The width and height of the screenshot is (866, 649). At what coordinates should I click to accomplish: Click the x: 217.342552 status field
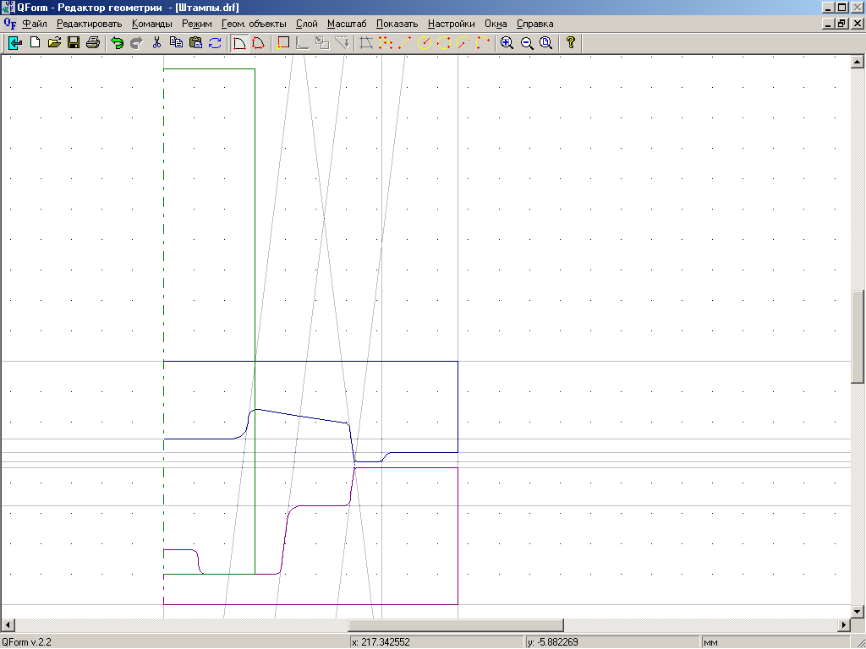(x=436, y=642)
